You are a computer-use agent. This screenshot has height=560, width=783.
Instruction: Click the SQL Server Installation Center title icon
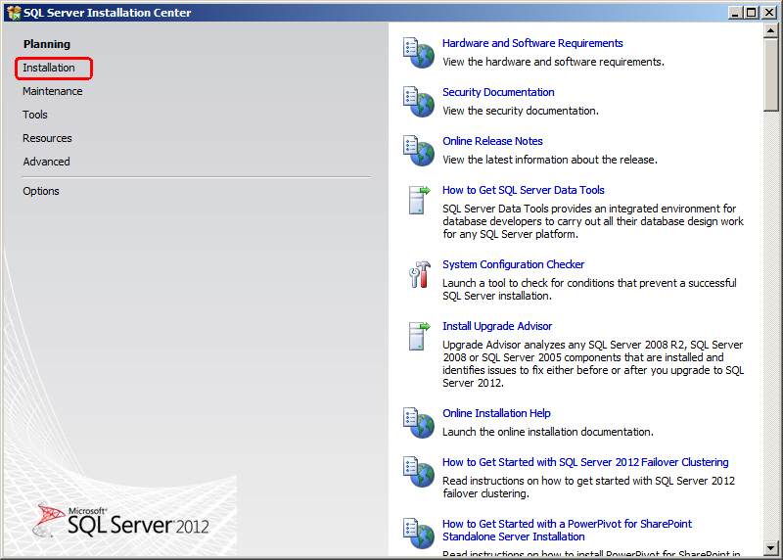click(x=14, y=13)
